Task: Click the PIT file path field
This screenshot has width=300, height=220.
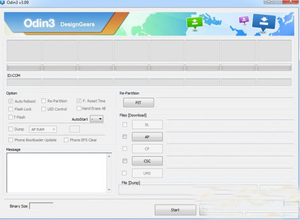Action: (225, 103)
